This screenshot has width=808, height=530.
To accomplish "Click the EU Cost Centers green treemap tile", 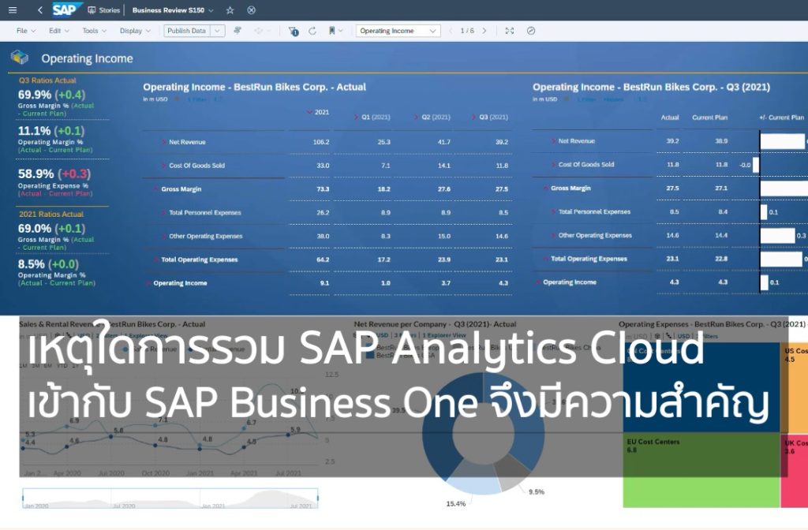I will point(701,471).
